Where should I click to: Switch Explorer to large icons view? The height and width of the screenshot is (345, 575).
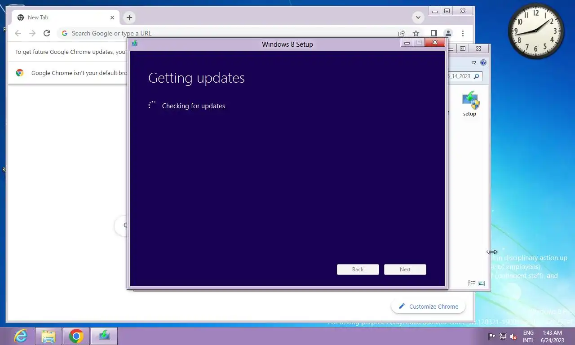coord(482,283)
